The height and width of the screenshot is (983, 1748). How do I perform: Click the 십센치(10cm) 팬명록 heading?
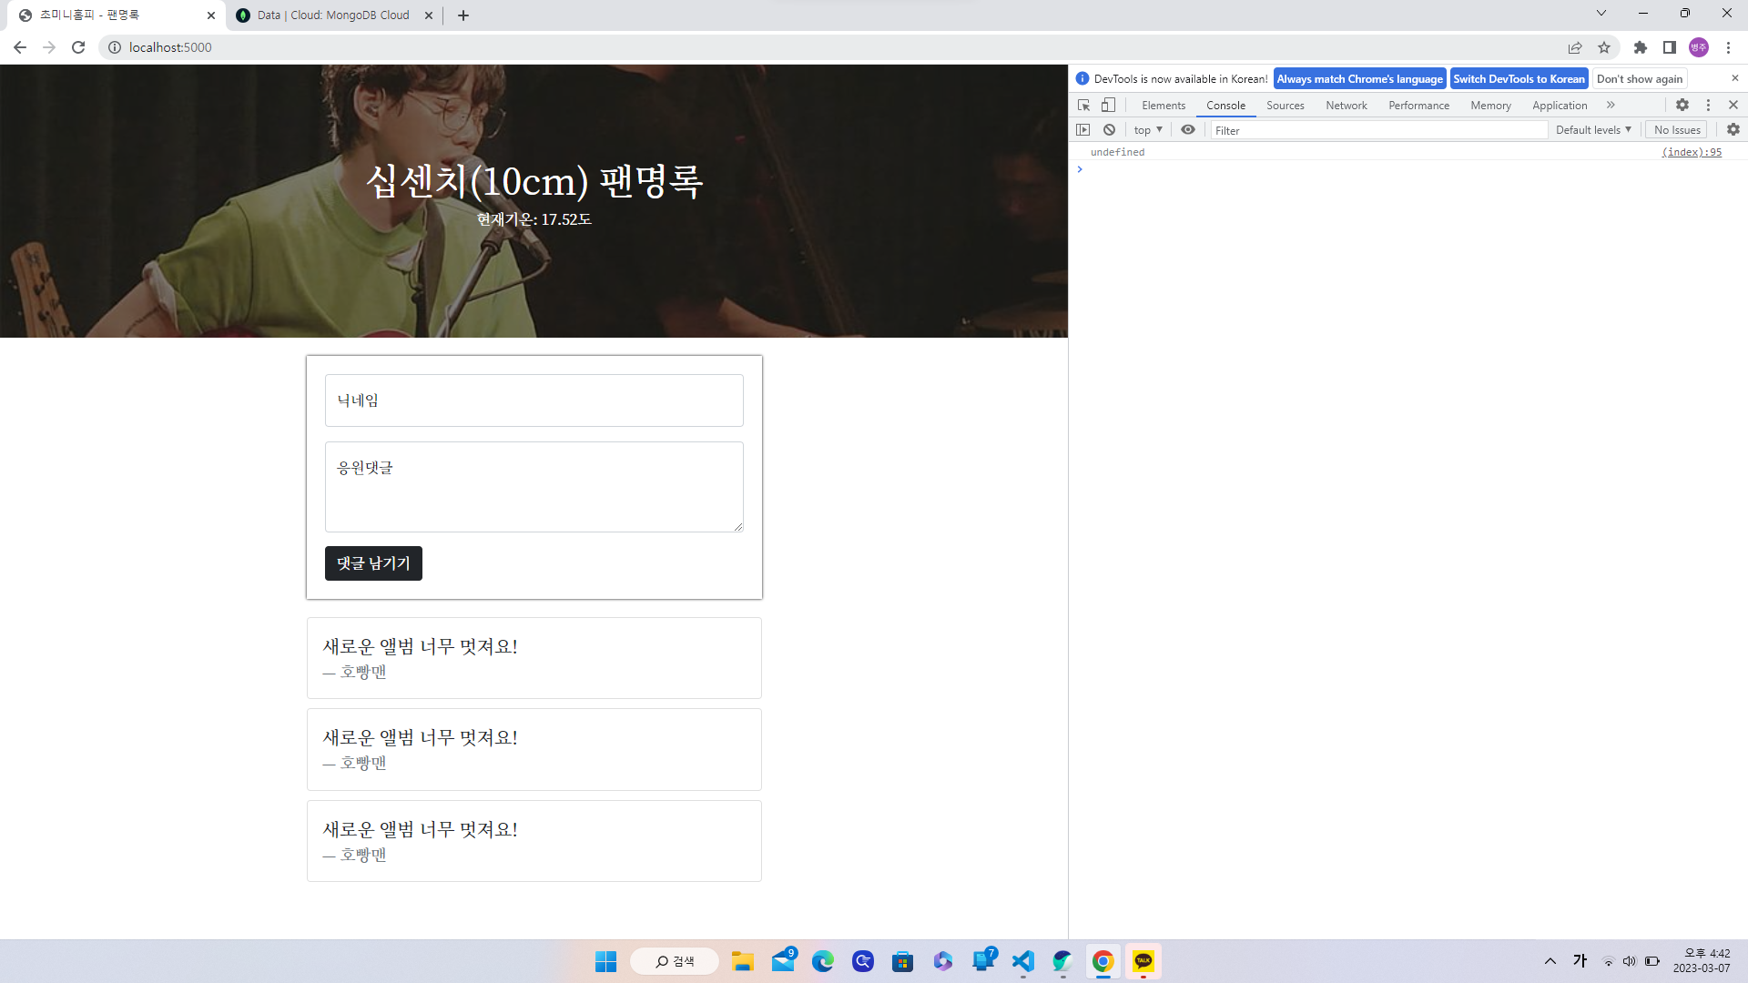click(534, 181)
